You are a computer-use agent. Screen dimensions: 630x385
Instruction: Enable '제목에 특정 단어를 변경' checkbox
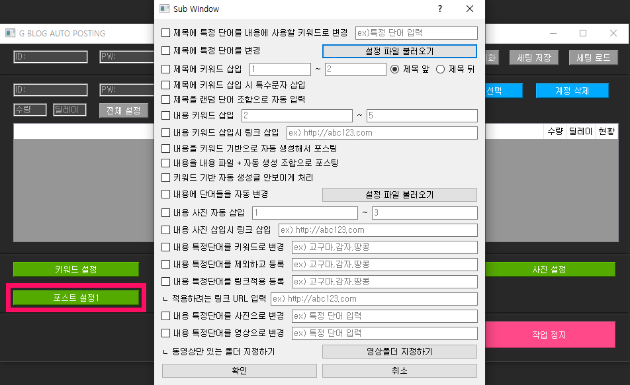coord(166,51)
